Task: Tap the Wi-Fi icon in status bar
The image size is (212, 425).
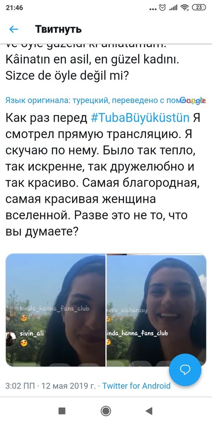Action: click(x=185, y=7)
